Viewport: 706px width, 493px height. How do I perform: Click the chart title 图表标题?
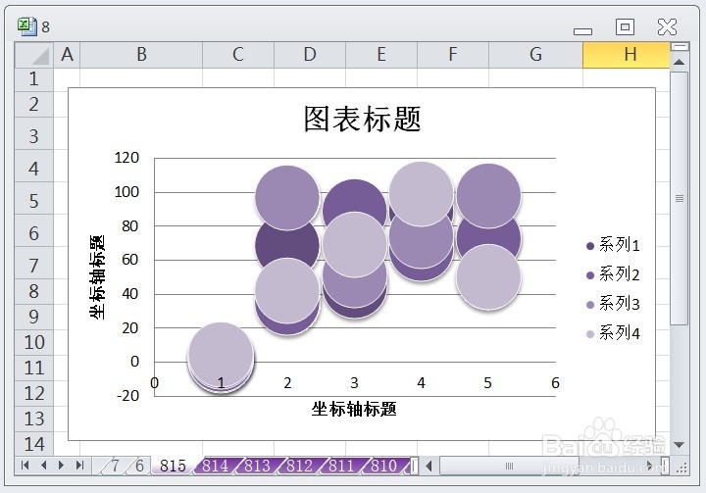pyautogui.click(x=363, y=120)
